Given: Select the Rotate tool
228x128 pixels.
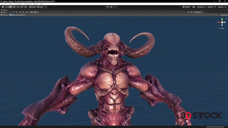Looking at the screenshot, I should pos(10,7).
